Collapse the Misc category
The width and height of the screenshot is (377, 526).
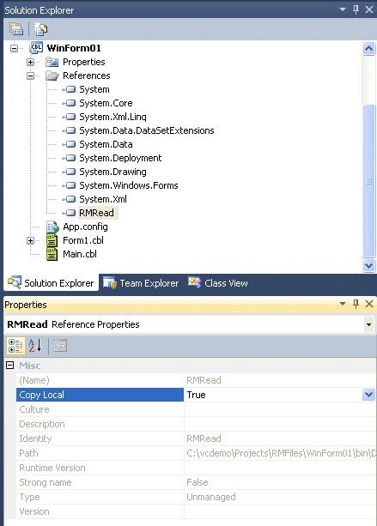(10, 366)
